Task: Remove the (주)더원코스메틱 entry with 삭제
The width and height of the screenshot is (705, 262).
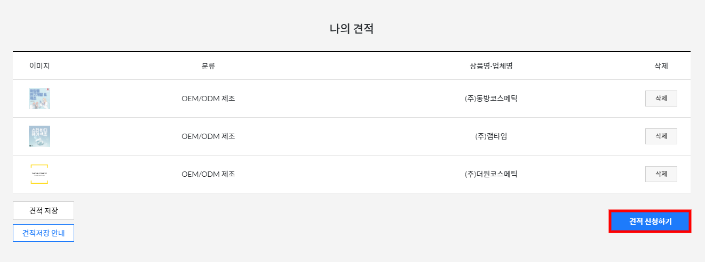Action: click(661, 174)
